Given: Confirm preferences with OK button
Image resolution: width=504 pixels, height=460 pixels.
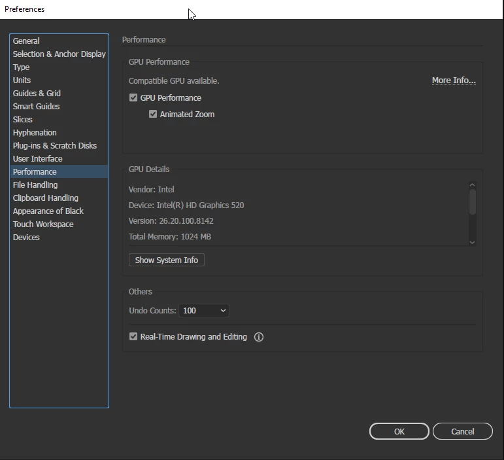Looking at the screenshot, I should click(399, 431).
